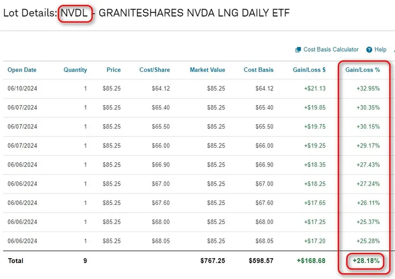Click the total gain +$168.68 amount
The height and width of the screenshot is (279, 395).
tap(311, 261)
